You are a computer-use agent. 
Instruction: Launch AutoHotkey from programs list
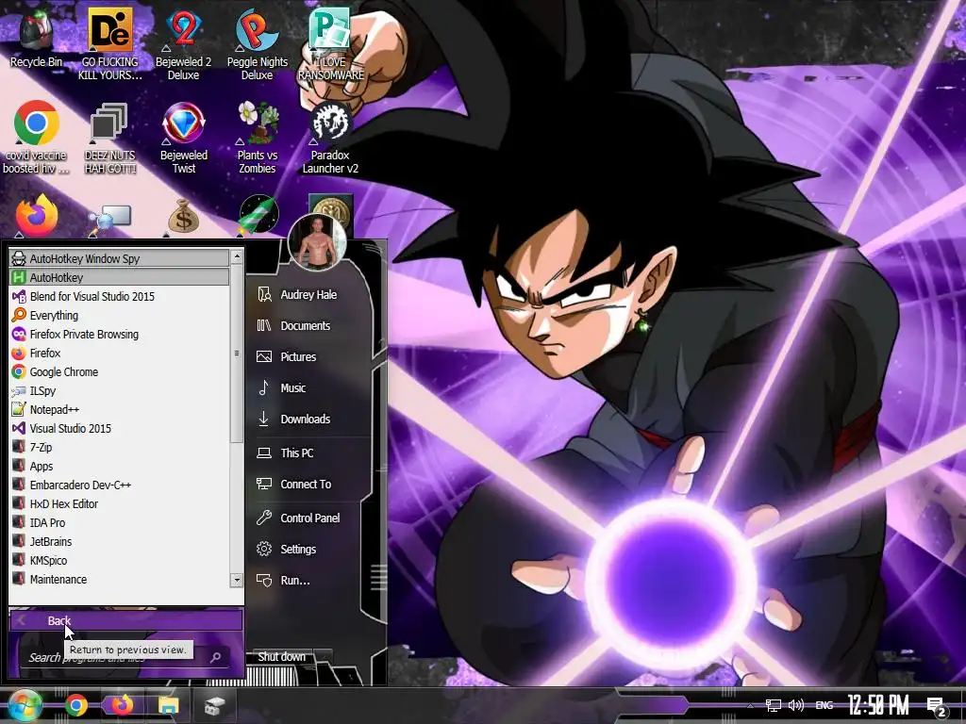click(x=120, y=277)
